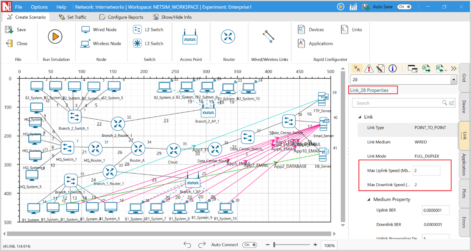Collapse the Link section expander

359,117
